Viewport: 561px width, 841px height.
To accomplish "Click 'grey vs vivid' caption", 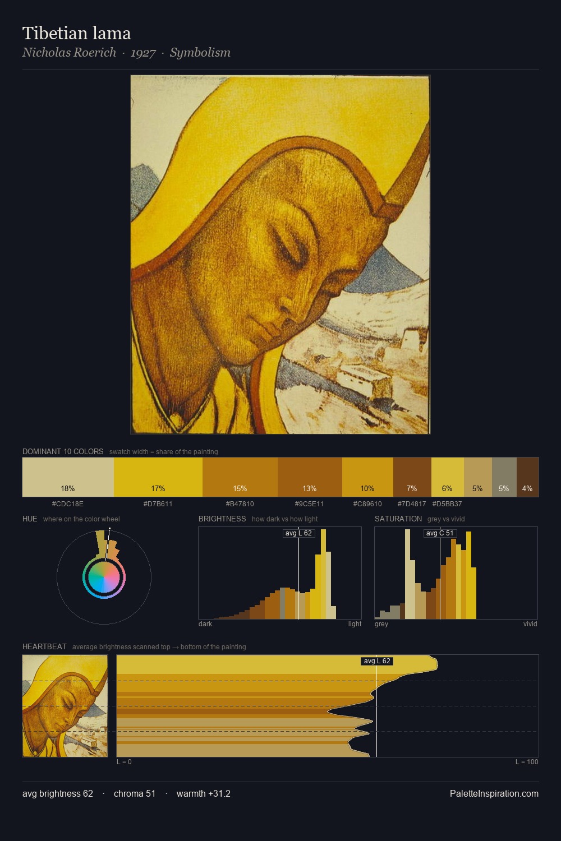I will pyautogui.click(x=446, y=519).
